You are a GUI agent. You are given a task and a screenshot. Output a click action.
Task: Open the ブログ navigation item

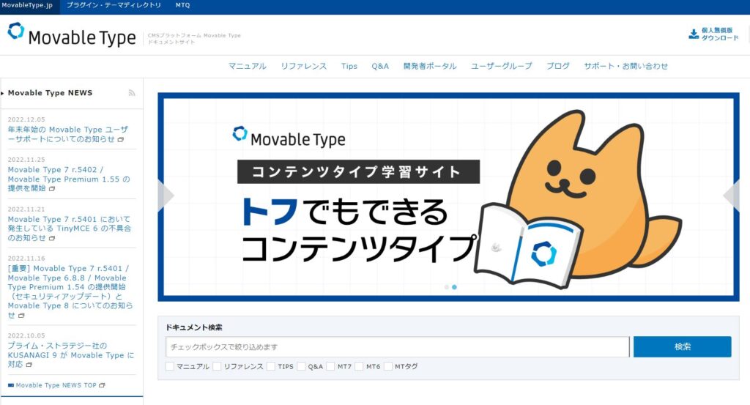557,66
